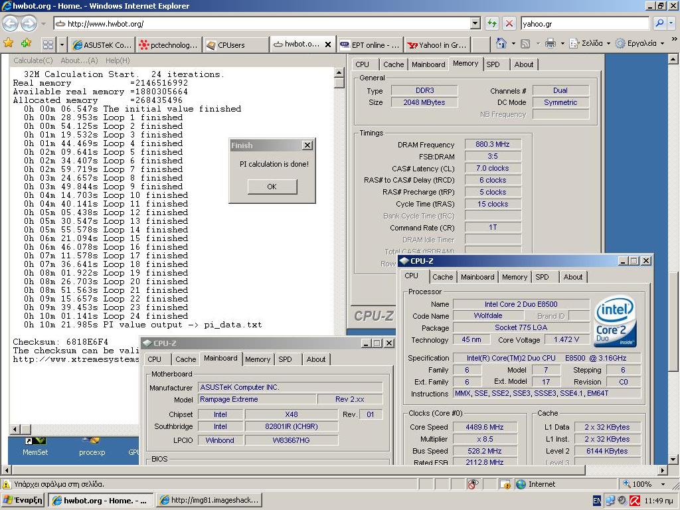This screenshot has height=510, width=680.
Task: Close the hwbot.org tab
Action: [x=328, y=44]
